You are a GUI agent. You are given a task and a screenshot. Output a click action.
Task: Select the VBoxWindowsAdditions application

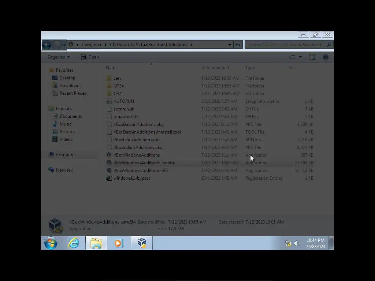click(209, 155)
